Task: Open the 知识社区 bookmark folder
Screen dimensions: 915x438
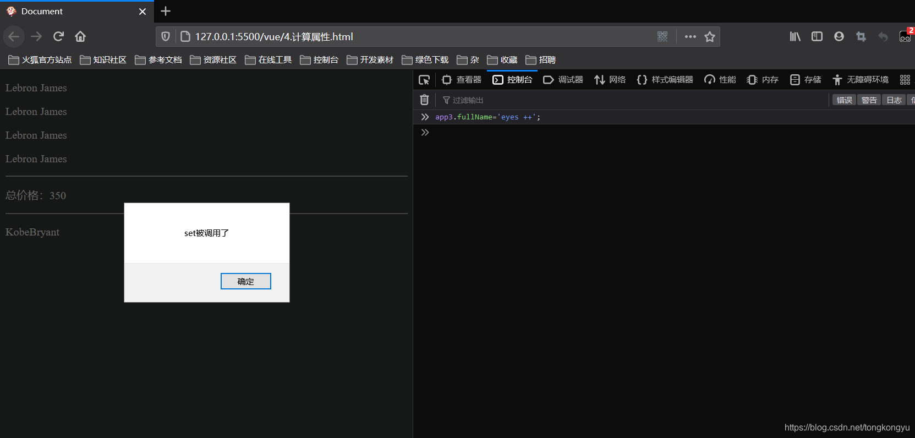Action: 103,60
